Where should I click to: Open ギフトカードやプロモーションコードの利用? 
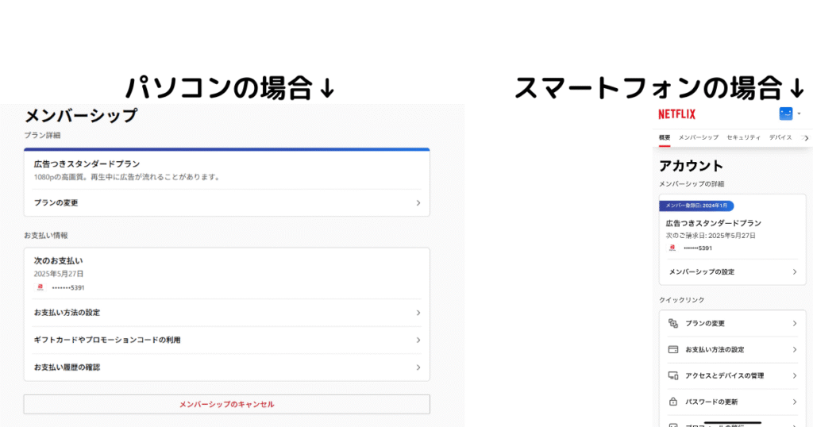[226, 340]
